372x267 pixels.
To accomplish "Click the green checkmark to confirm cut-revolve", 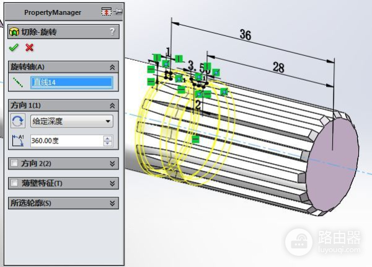I will coord(14,48).
